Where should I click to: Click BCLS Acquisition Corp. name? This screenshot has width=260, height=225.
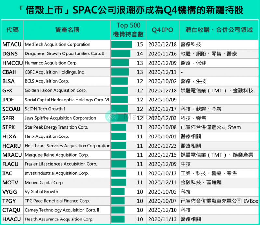(x=47, y=81)
